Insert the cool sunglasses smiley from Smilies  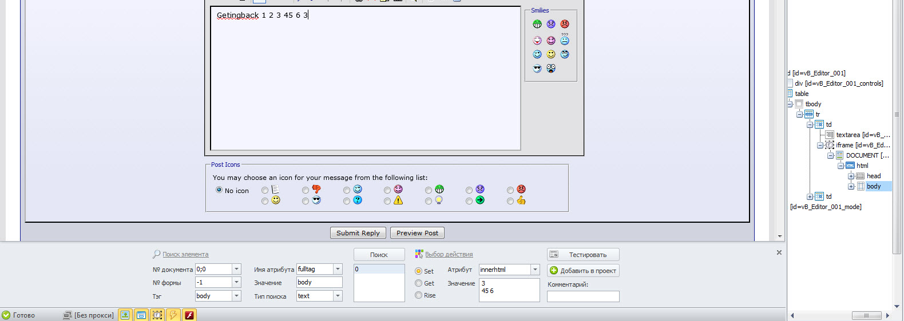(537, 68)
